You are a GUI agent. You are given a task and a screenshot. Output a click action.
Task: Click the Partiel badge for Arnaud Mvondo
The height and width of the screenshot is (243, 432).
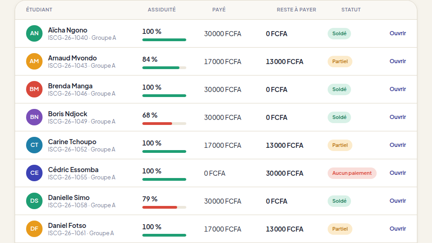340,61
